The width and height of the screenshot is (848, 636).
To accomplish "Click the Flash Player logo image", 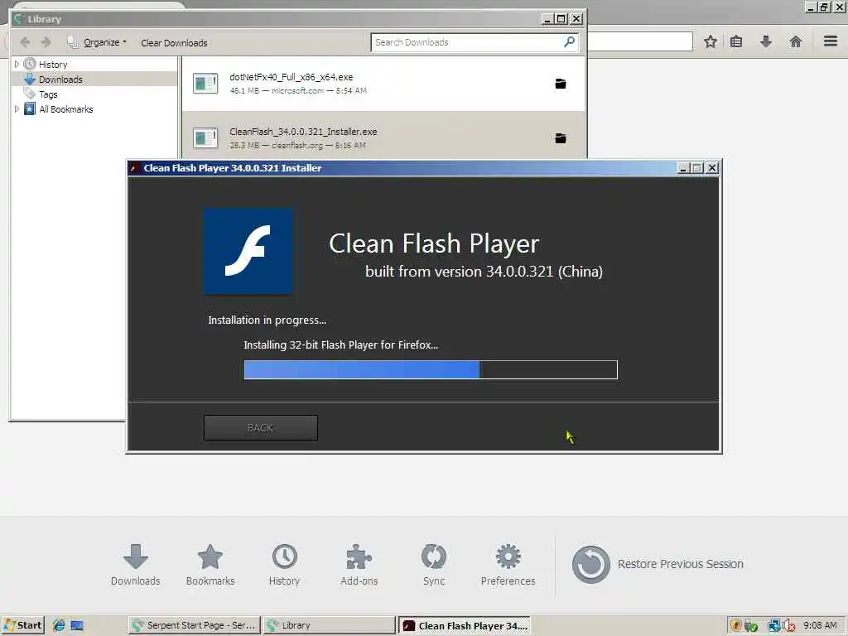I will click(x=248, y=251).
